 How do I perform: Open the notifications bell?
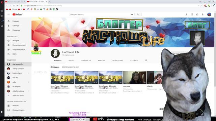pos(202,14)
